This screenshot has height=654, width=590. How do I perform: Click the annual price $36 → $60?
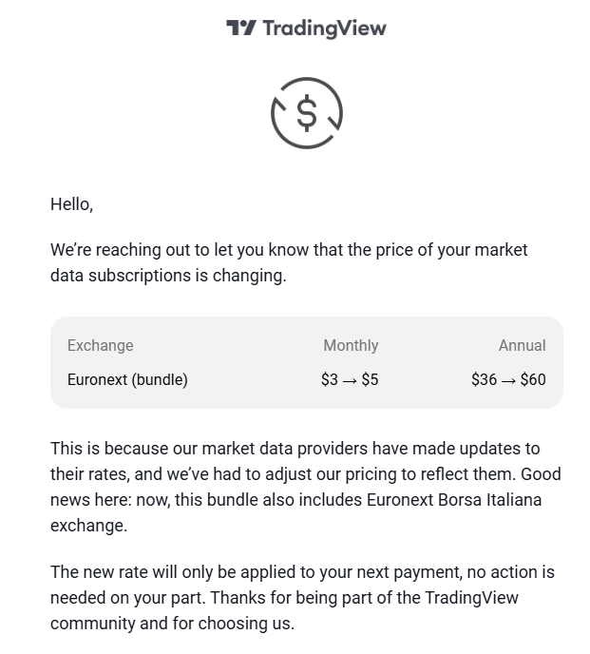pos(508,379)
